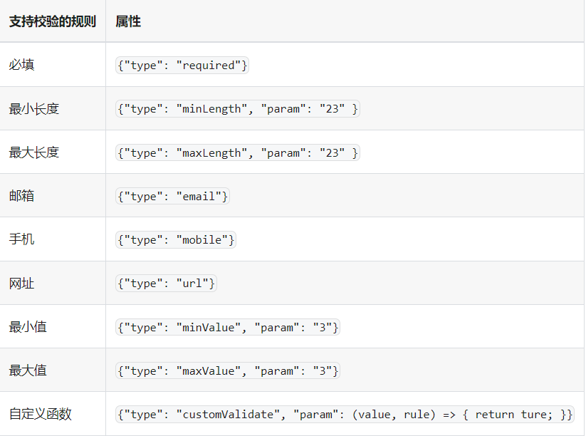Click the 最小长度 rule cell

33,109
